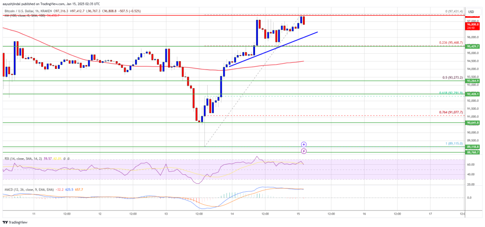The width and height of the screenshot is (485, 227).
Task: Select the red 97,431 resistance line
Action: 232,15
